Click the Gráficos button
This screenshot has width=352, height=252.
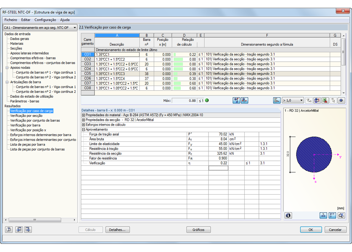click(x=198, y=230)
